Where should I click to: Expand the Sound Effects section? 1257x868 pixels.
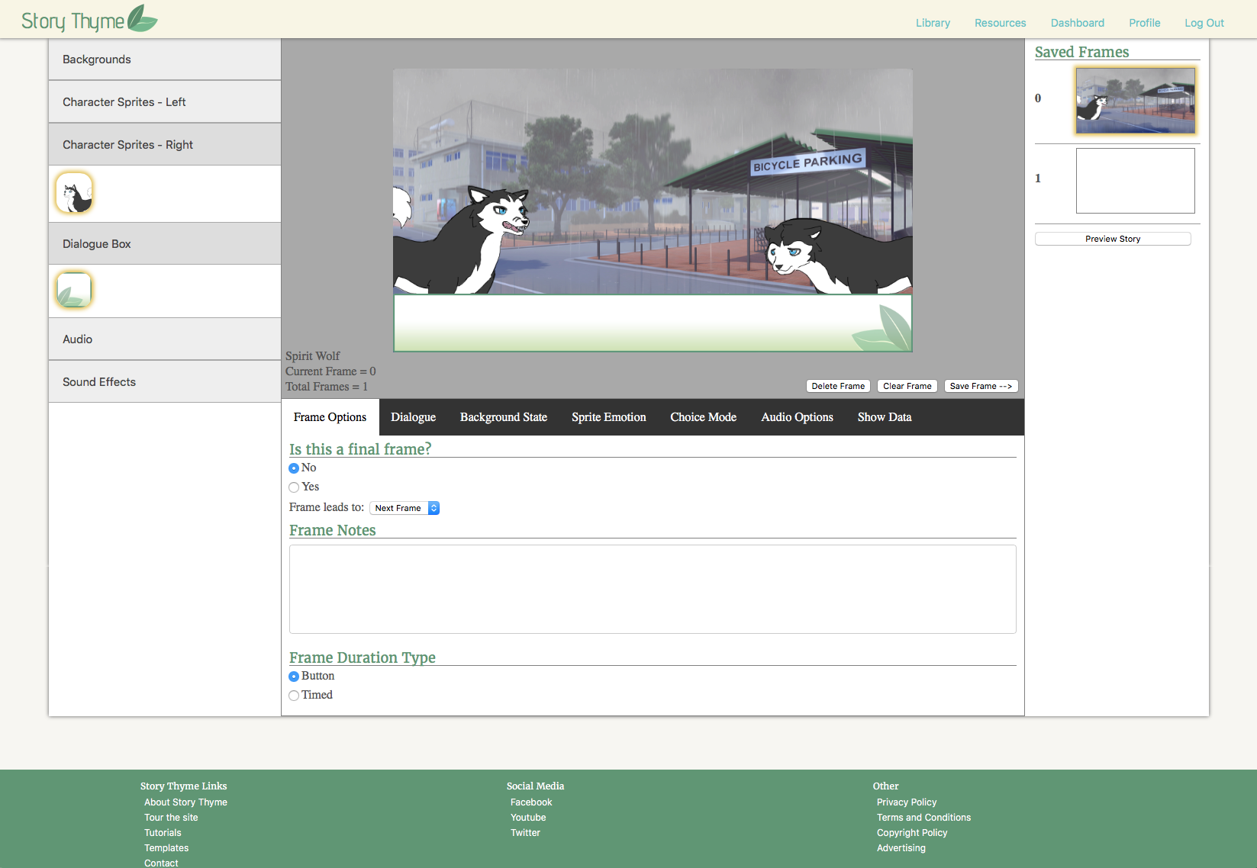(x=165, y=382)
